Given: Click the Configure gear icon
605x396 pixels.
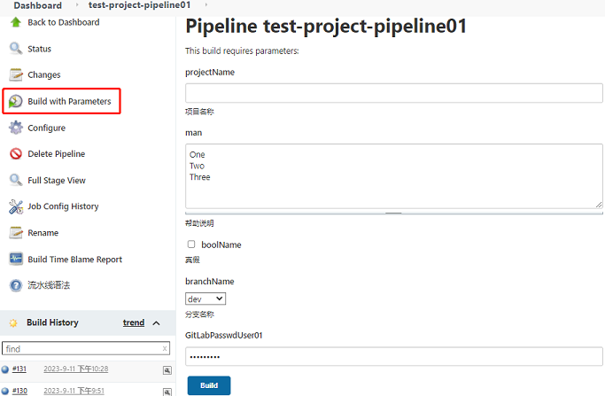Looking at the screenshot, I should pos(15,128).
